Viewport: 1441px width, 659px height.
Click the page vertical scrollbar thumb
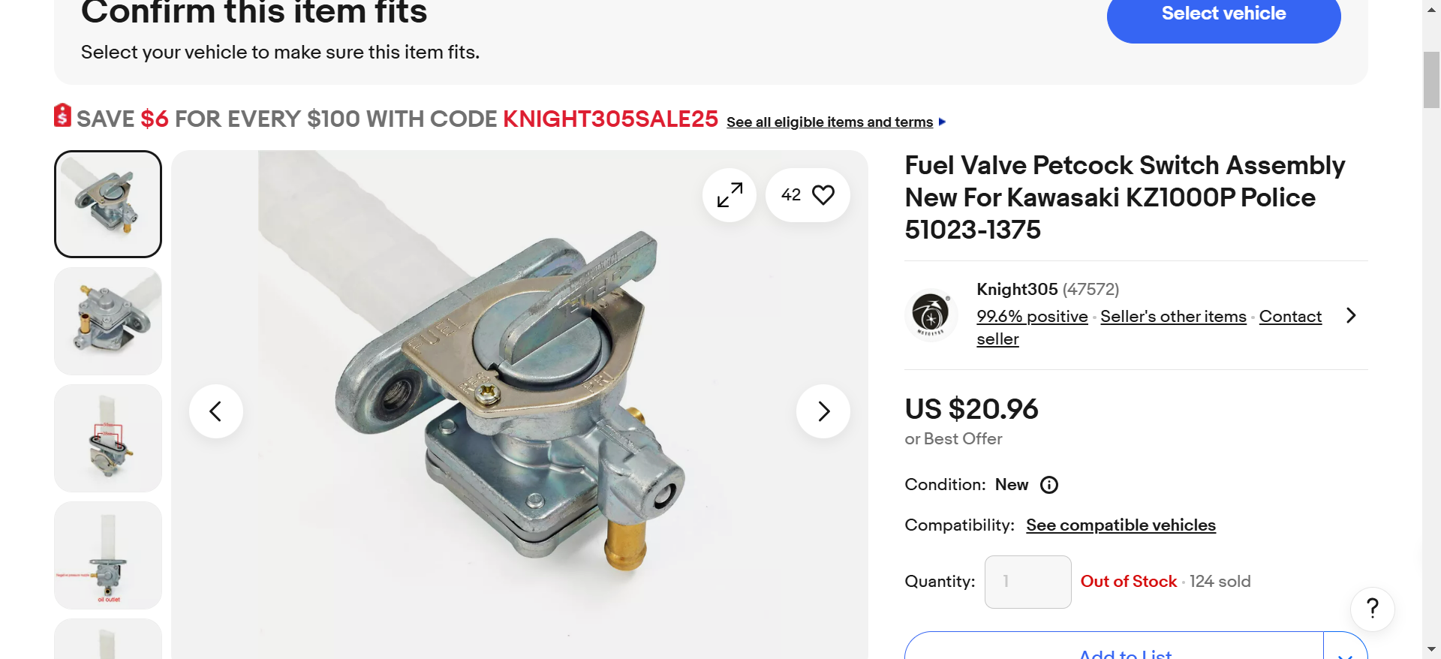[1431, 80]
